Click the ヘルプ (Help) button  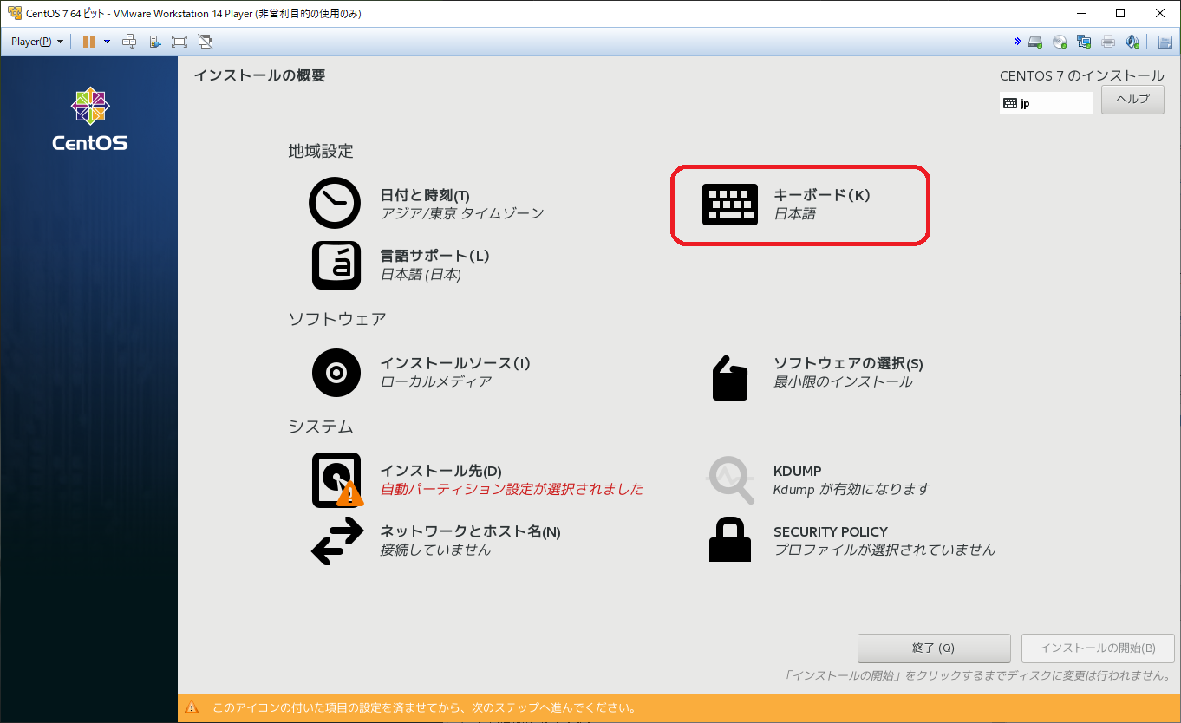tap(1132, 100)
